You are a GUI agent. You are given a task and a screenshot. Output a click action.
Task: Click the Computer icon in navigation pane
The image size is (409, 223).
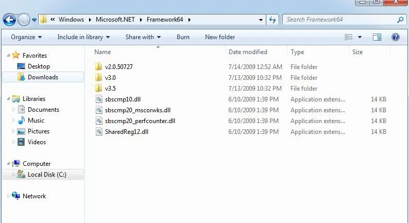tap(16, 163)
